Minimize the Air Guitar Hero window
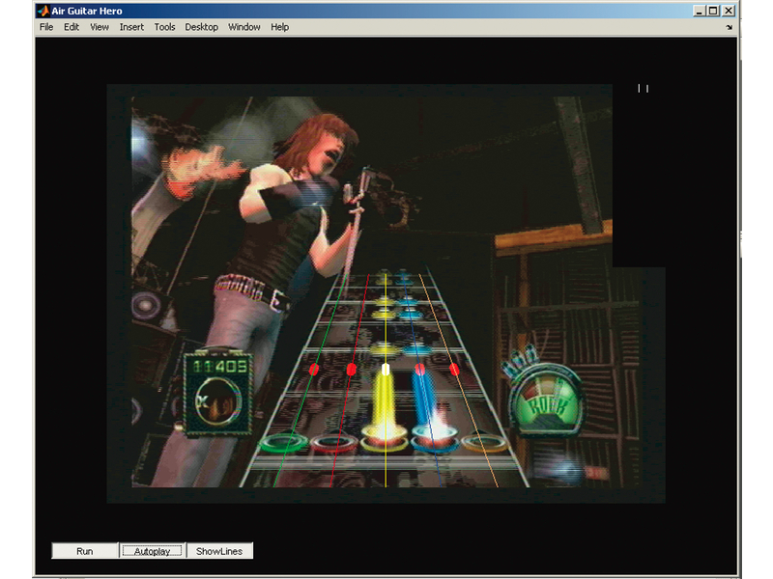Image resolution: width=773 pixels, height=579 pixels. pos(699,11)
